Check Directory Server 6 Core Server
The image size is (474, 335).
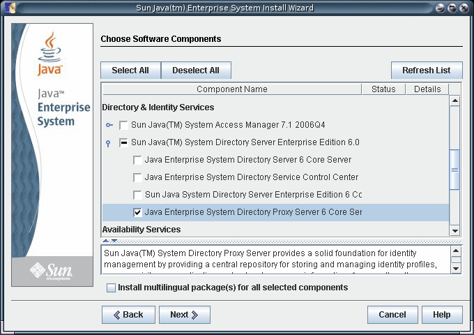[x=137, y=160]
